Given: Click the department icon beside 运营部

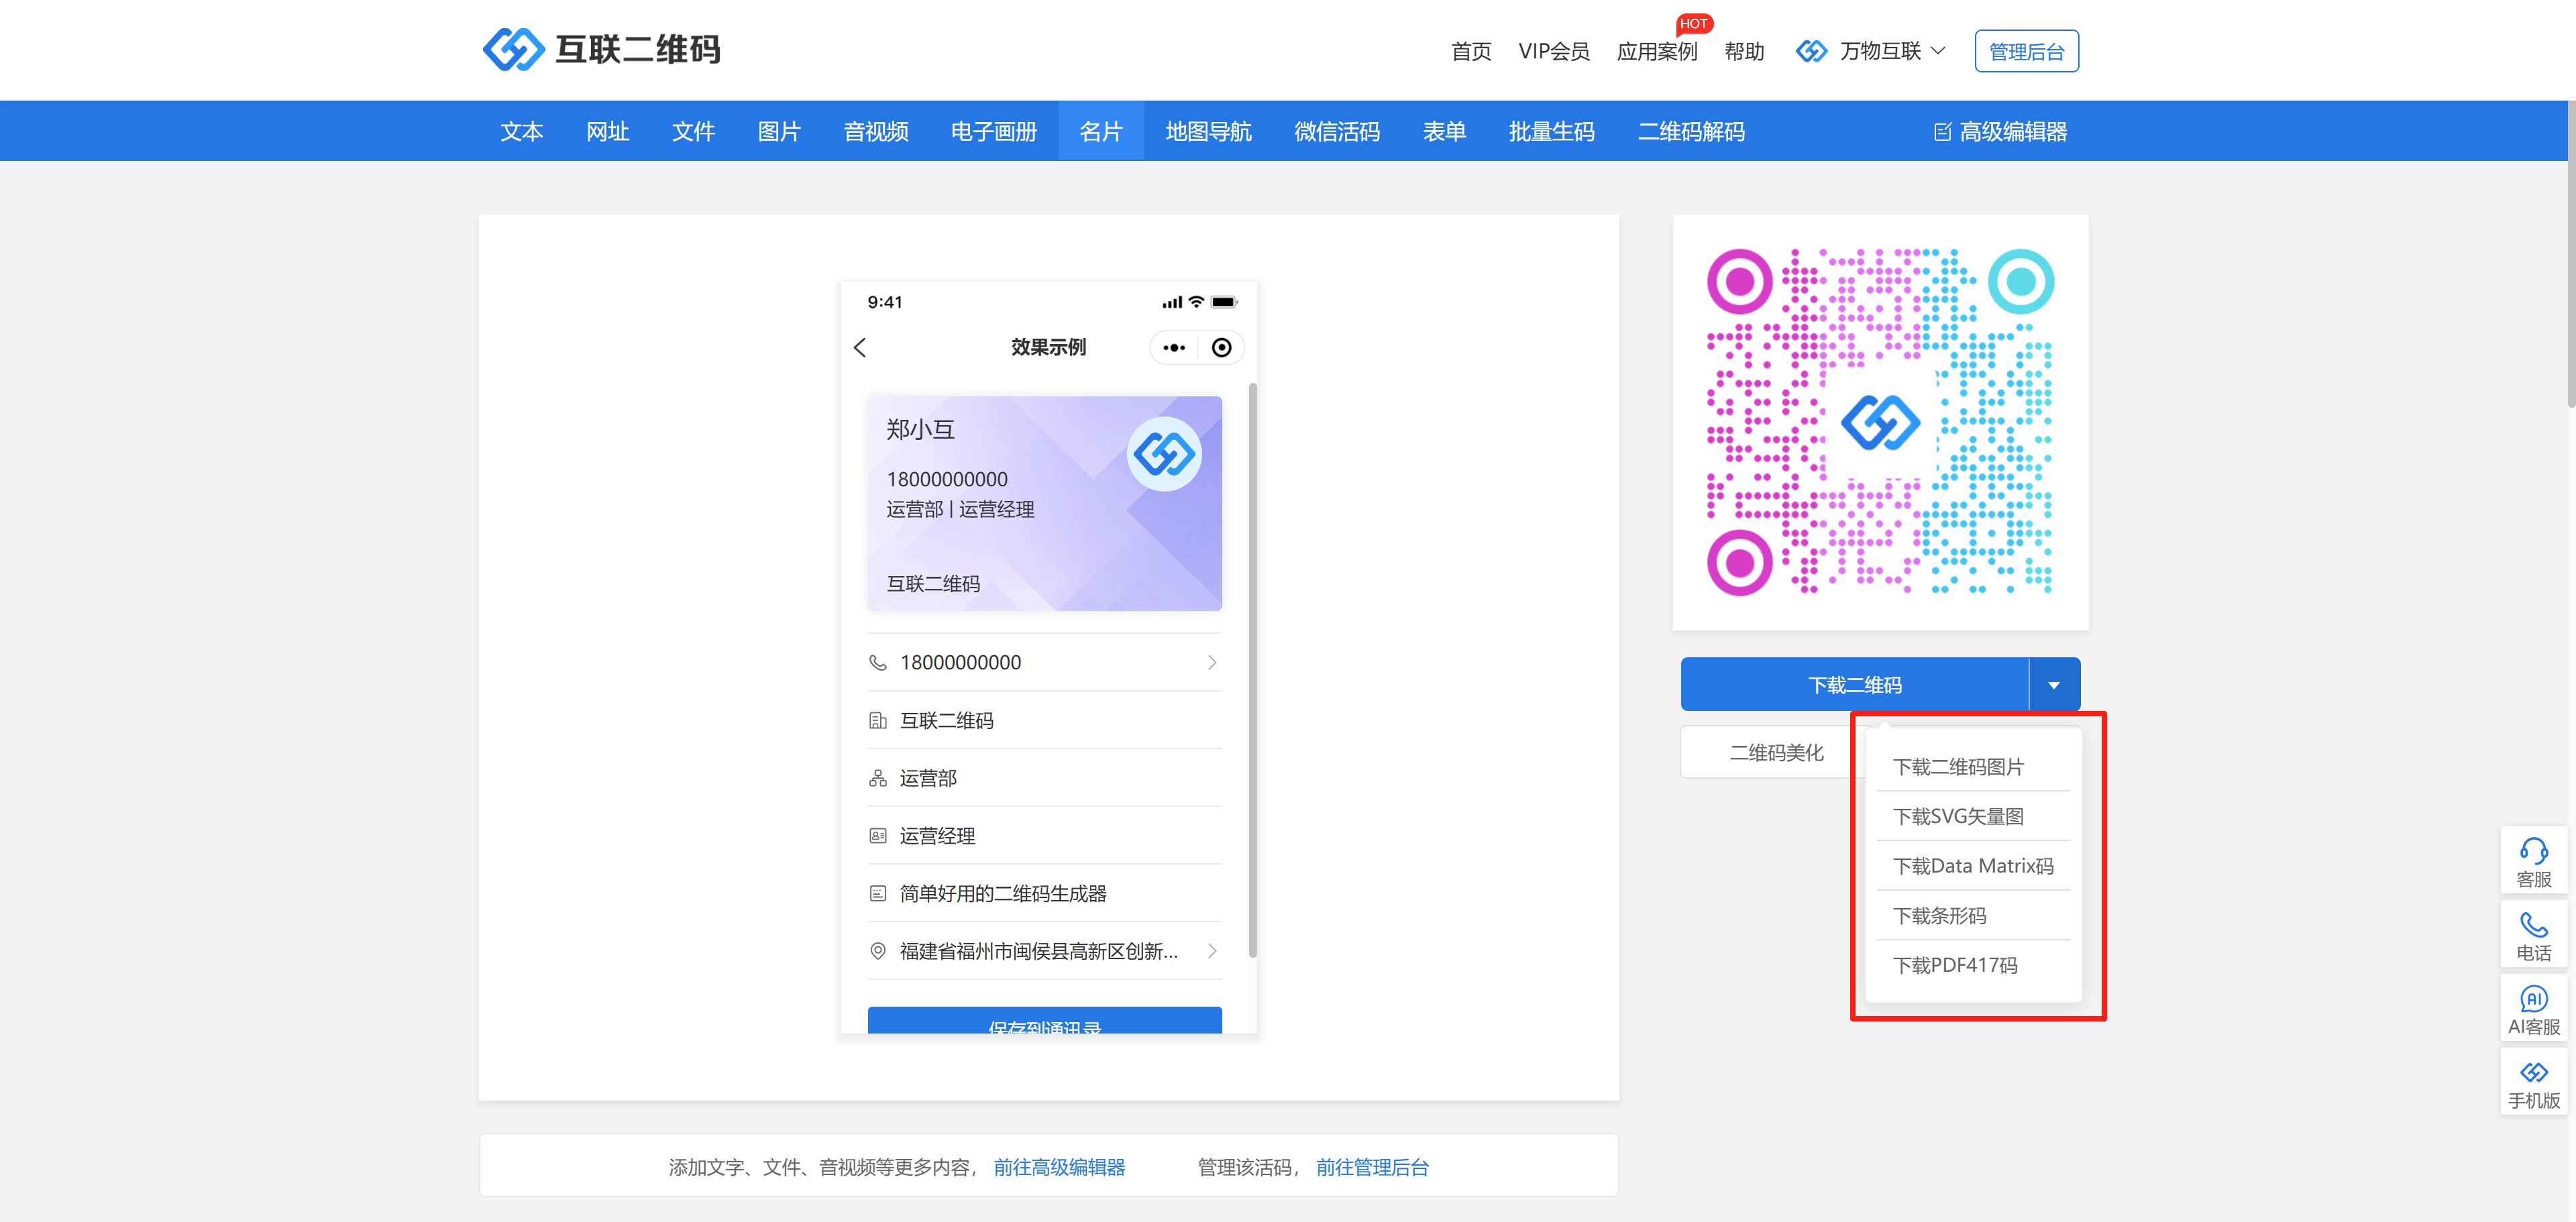Looking at the screenshot, I should (x=878, y=778).
